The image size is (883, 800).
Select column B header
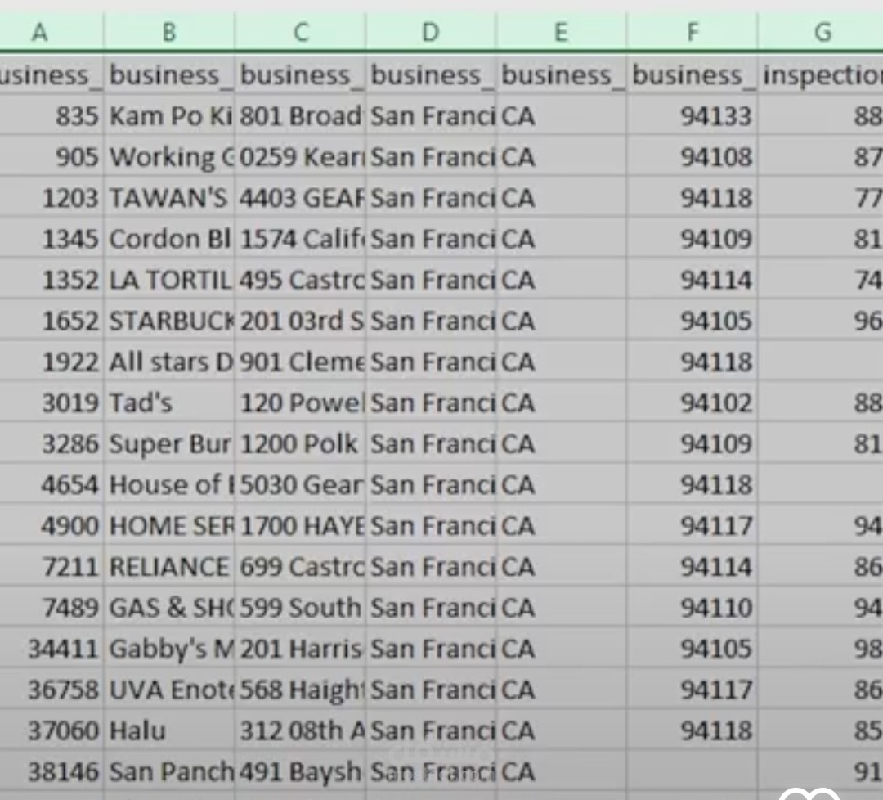click(168, 33)
